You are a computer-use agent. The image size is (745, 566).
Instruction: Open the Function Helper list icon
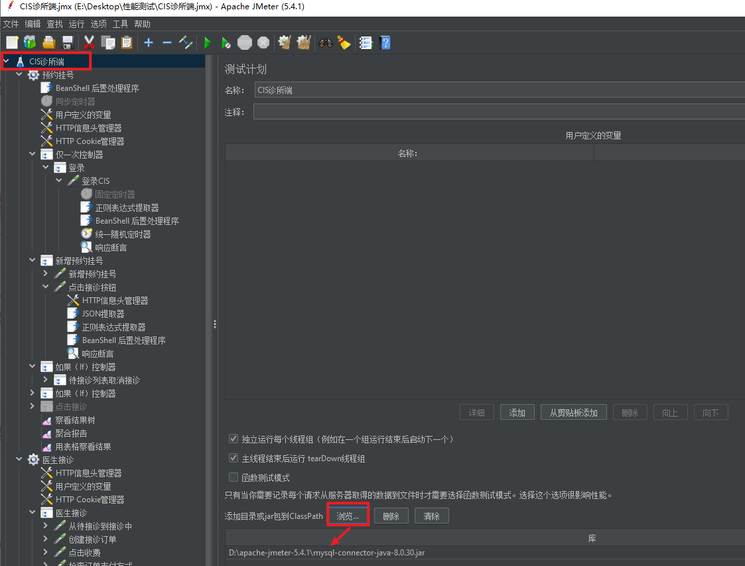pos(366,42)
